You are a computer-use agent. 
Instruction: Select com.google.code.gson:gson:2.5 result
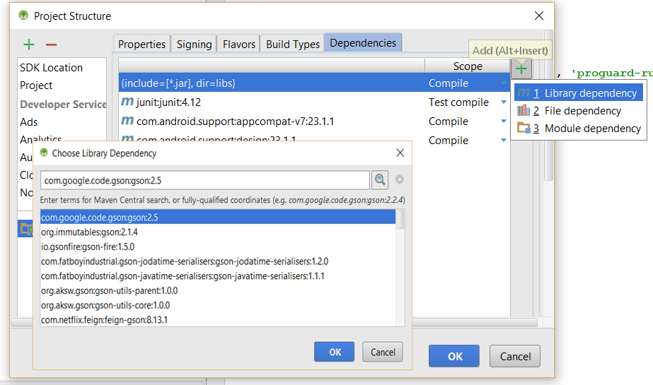pyautogui.click(x=218, y=218)
